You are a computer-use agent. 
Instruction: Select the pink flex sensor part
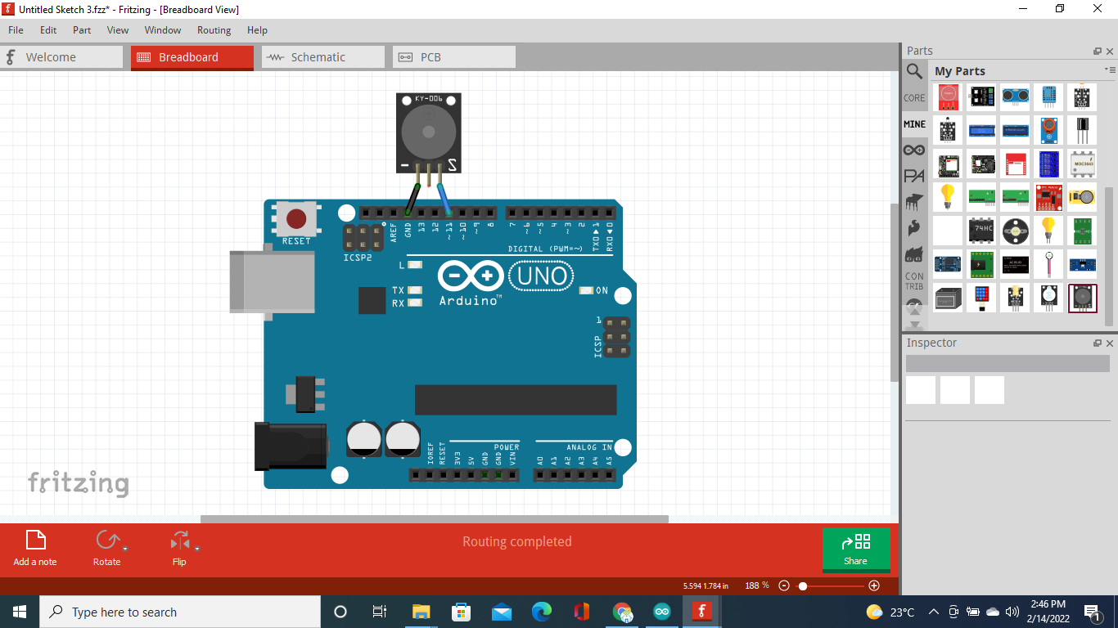1048,264
